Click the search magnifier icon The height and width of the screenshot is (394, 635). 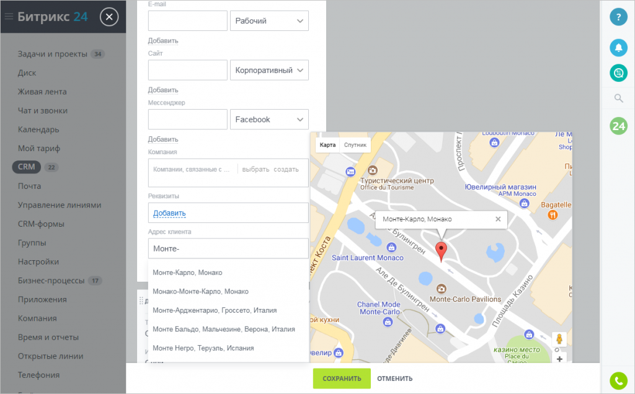pos(618,98)
